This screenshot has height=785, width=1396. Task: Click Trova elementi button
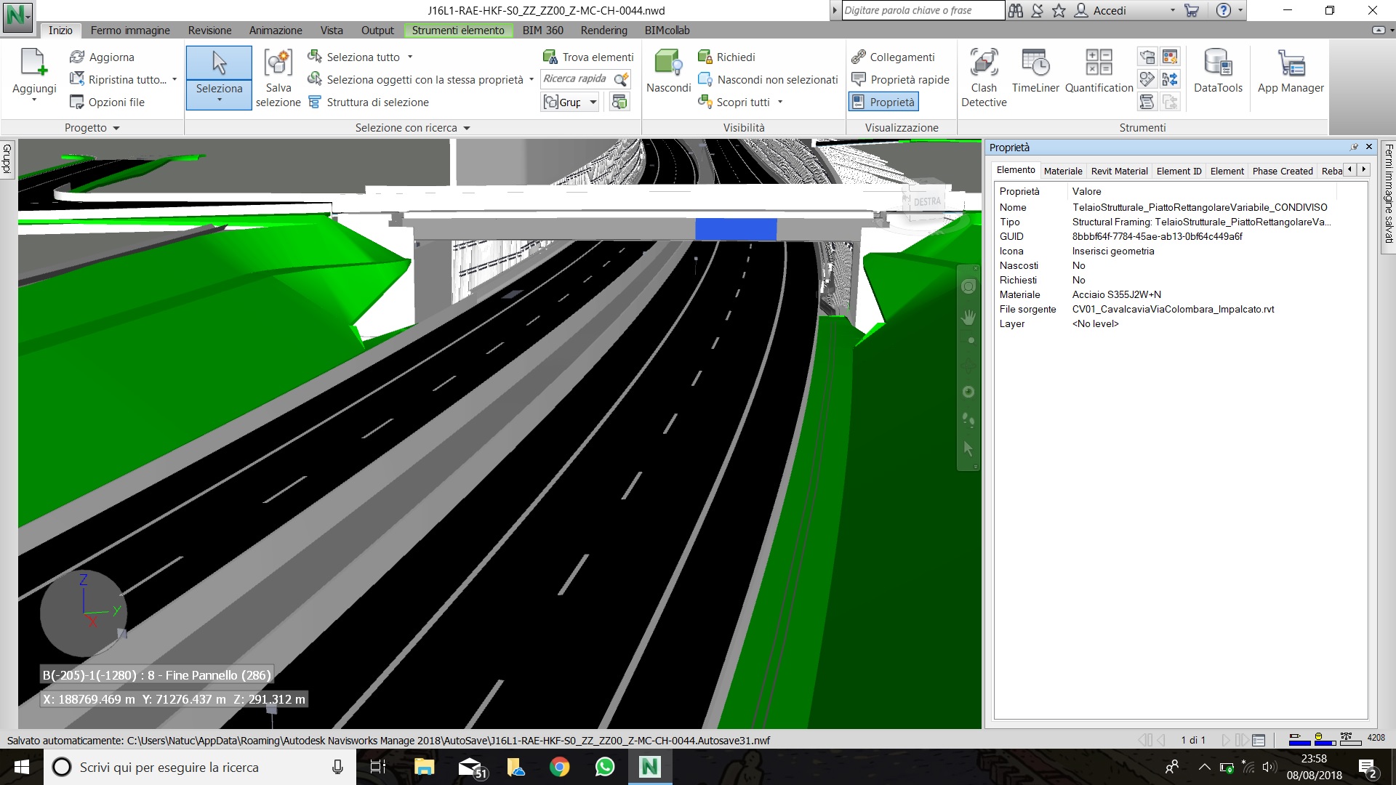click(x=588, y=57)
